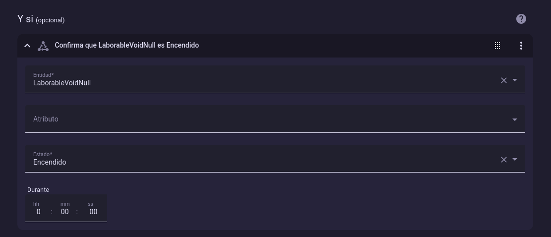The height and width of the screenshot is (237, 551).
Task: Grab the condition drag handle
Action: (x=497, y=46)
